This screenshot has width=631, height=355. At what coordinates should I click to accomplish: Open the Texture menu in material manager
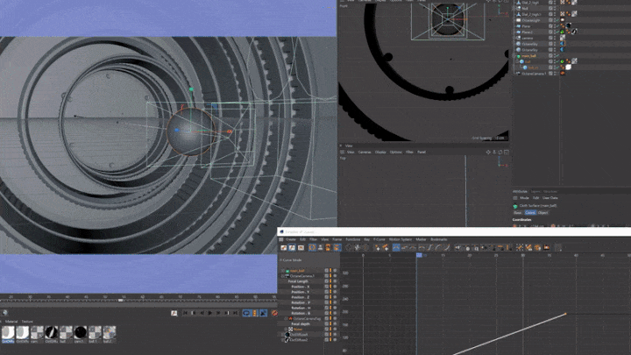[x=27, y=322]
